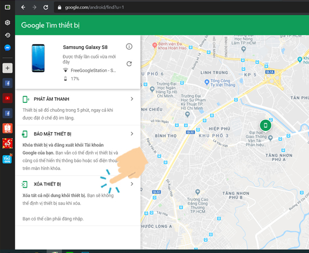Select Tổng Công Ty Việt Thắng map marker
Viewport: 309px width, 253px height.
pyautogui.click(x=207, y=82)
